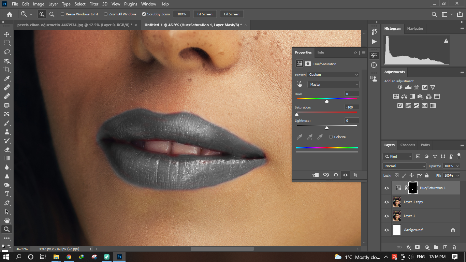Hide the Layer 1 copy layer
Screen dimensions: 466x262
(x=387, y=202)
